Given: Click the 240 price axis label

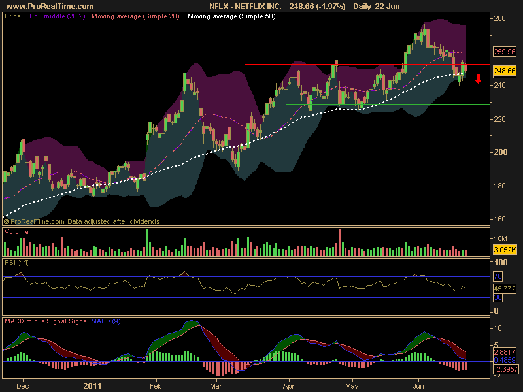Looking at the screenshot, I should [x=499, y=85].
